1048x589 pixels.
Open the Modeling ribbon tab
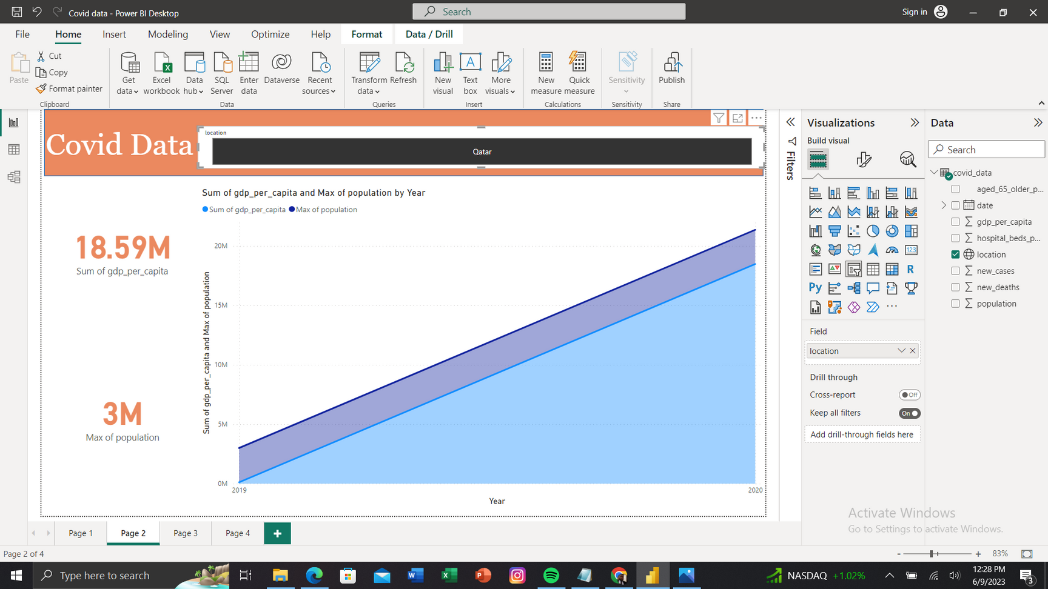168,35
